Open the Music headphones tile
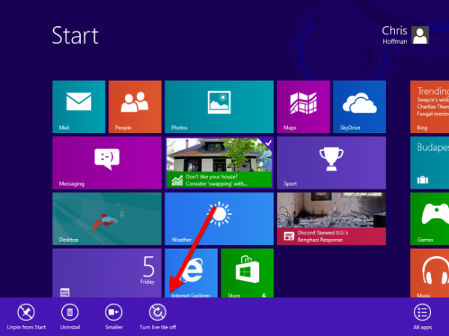The image size is (449, 336). click(x=430, y=273)
